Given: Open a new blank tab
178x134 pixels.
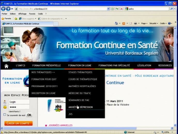Looking at the screenshot, I should [56, 24].
